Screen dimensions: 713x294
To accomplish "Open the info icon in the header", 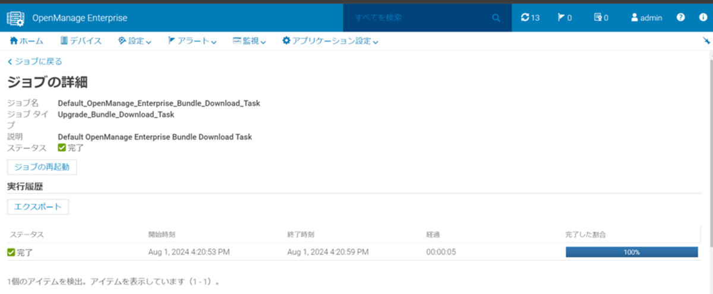I will click(703, 18).
